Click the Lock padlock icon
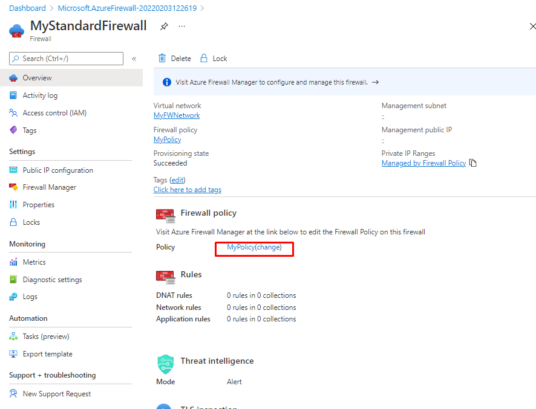This screenshot has width=536, height=409. tap(204, 59)
